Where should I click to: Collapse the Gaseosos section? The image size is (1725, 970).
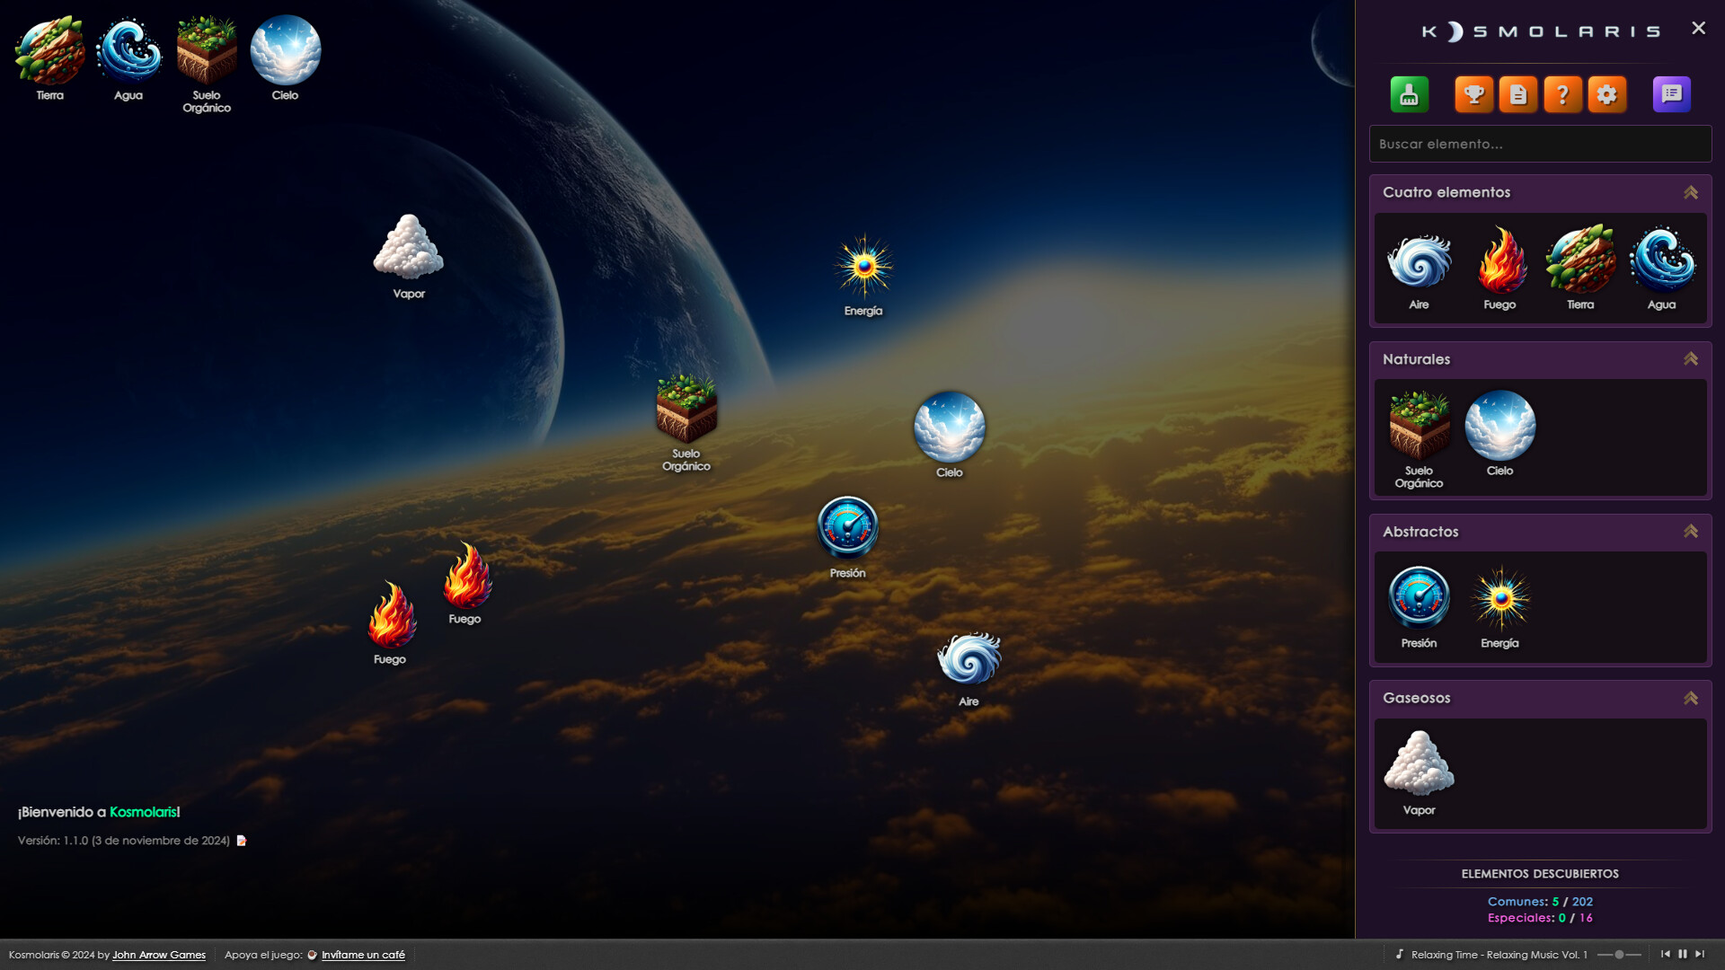click(x=1690, y=698)
